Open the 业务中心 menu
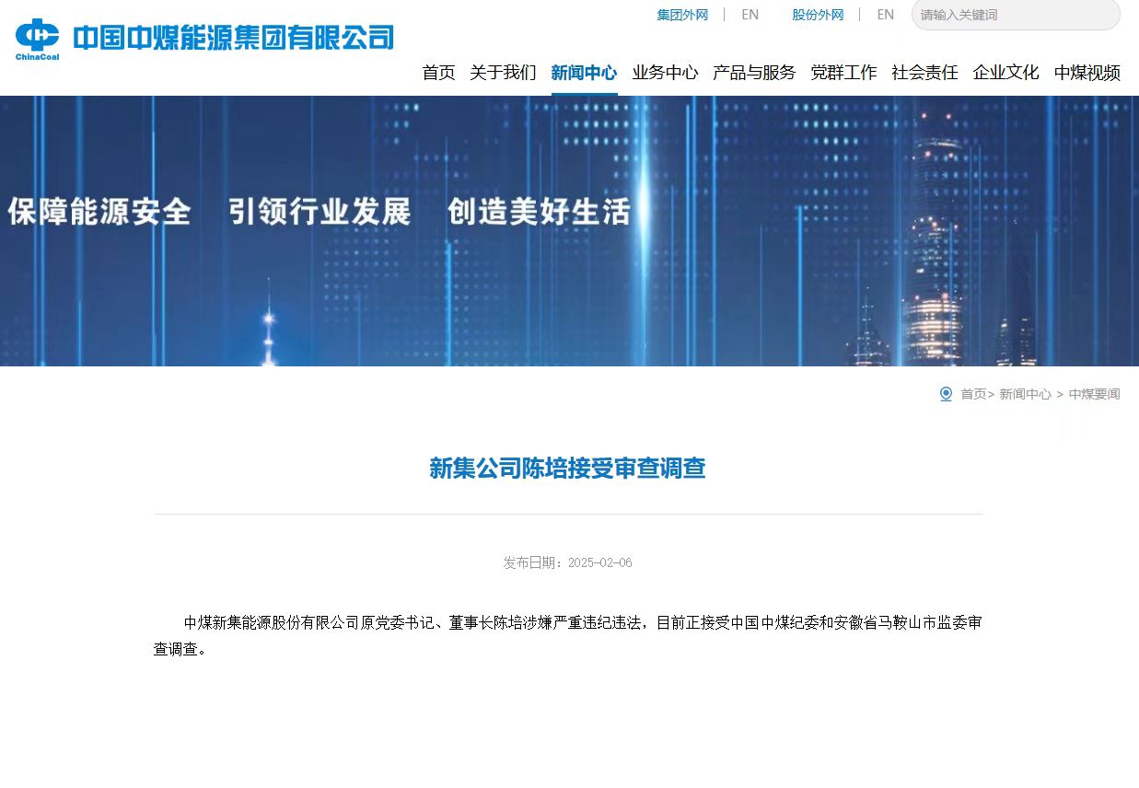Image resolution: width=1139 pixels, height=788 pixels. coord(665,73)
